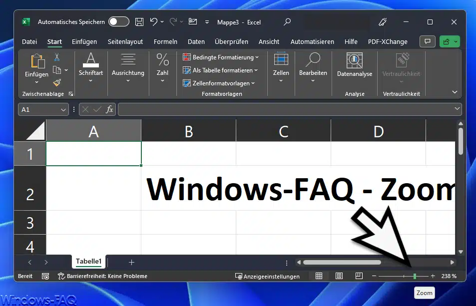Click the vertical scrollbar thumb
Image resolution: width=476 pixels, height=306 pixels.
(x=461, y=141)
